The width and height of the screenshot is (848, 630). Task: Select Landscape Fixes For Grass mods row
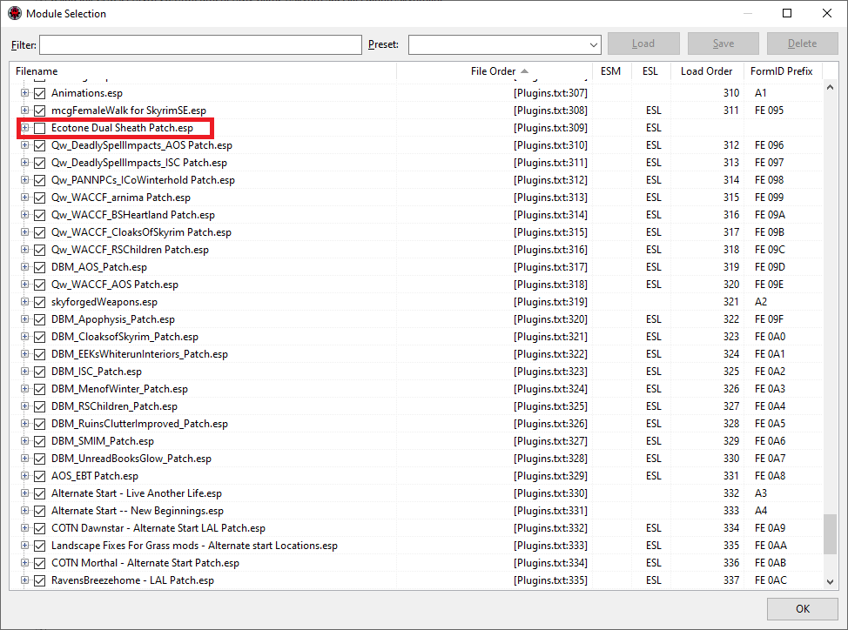416,546
